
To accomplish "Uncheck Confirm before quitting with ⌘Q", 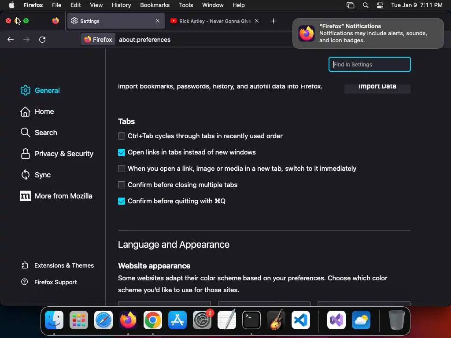I will (122, 201).
